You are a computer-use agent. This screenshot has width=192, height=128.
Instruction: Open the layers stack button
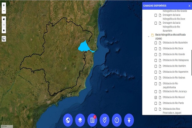[80, 120]
